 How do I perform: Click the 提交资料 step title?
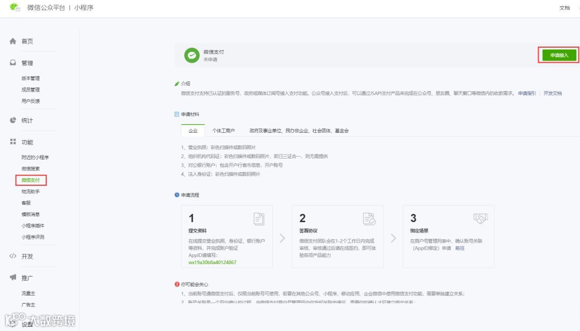click(198, 231)
